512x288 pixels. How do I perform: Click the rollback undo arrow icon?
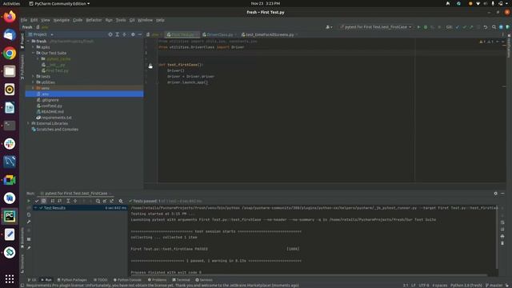[486, 27]
